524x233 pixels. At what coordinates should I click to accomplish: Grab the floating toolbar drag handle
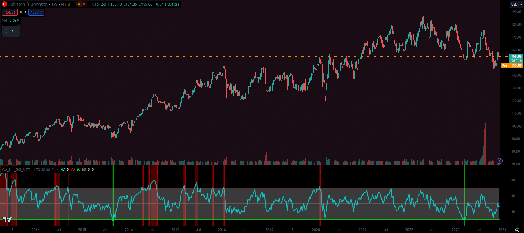pyautogui.click(x=6, y=31)
